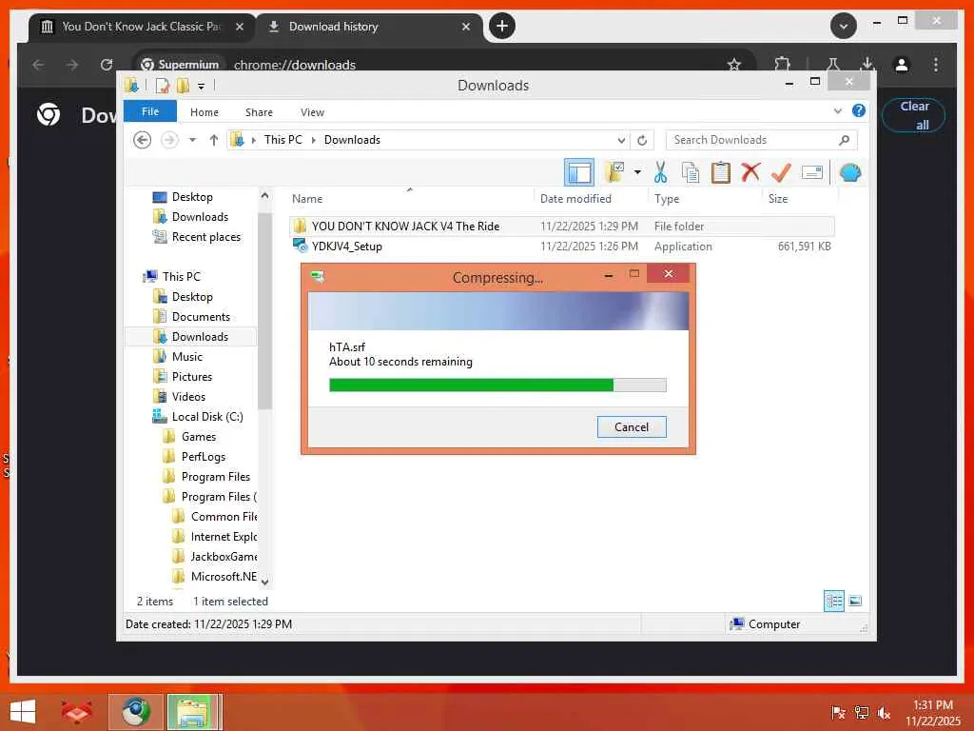974x731 pixels.
Task: Toggle the navigation pane layout icon
Action: click(579, 172)
